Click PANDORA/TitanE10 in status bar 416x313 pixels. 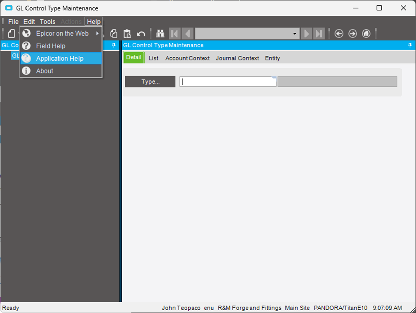(x=341, y=308)
